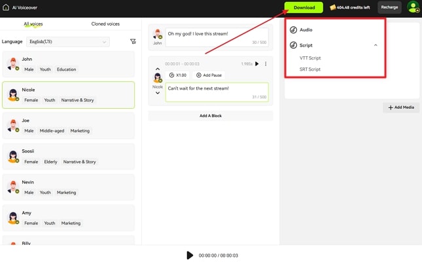Click John's avatar in the voice list
The width and height of the screenshot is (422, 262).
tap(13, 64)
